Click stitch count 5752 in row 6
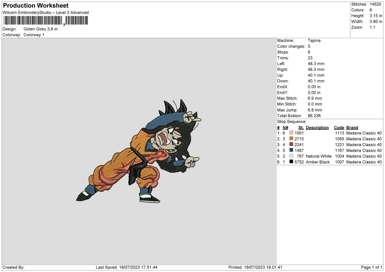This screenshot has height=272, width=385. click(299, 162)
